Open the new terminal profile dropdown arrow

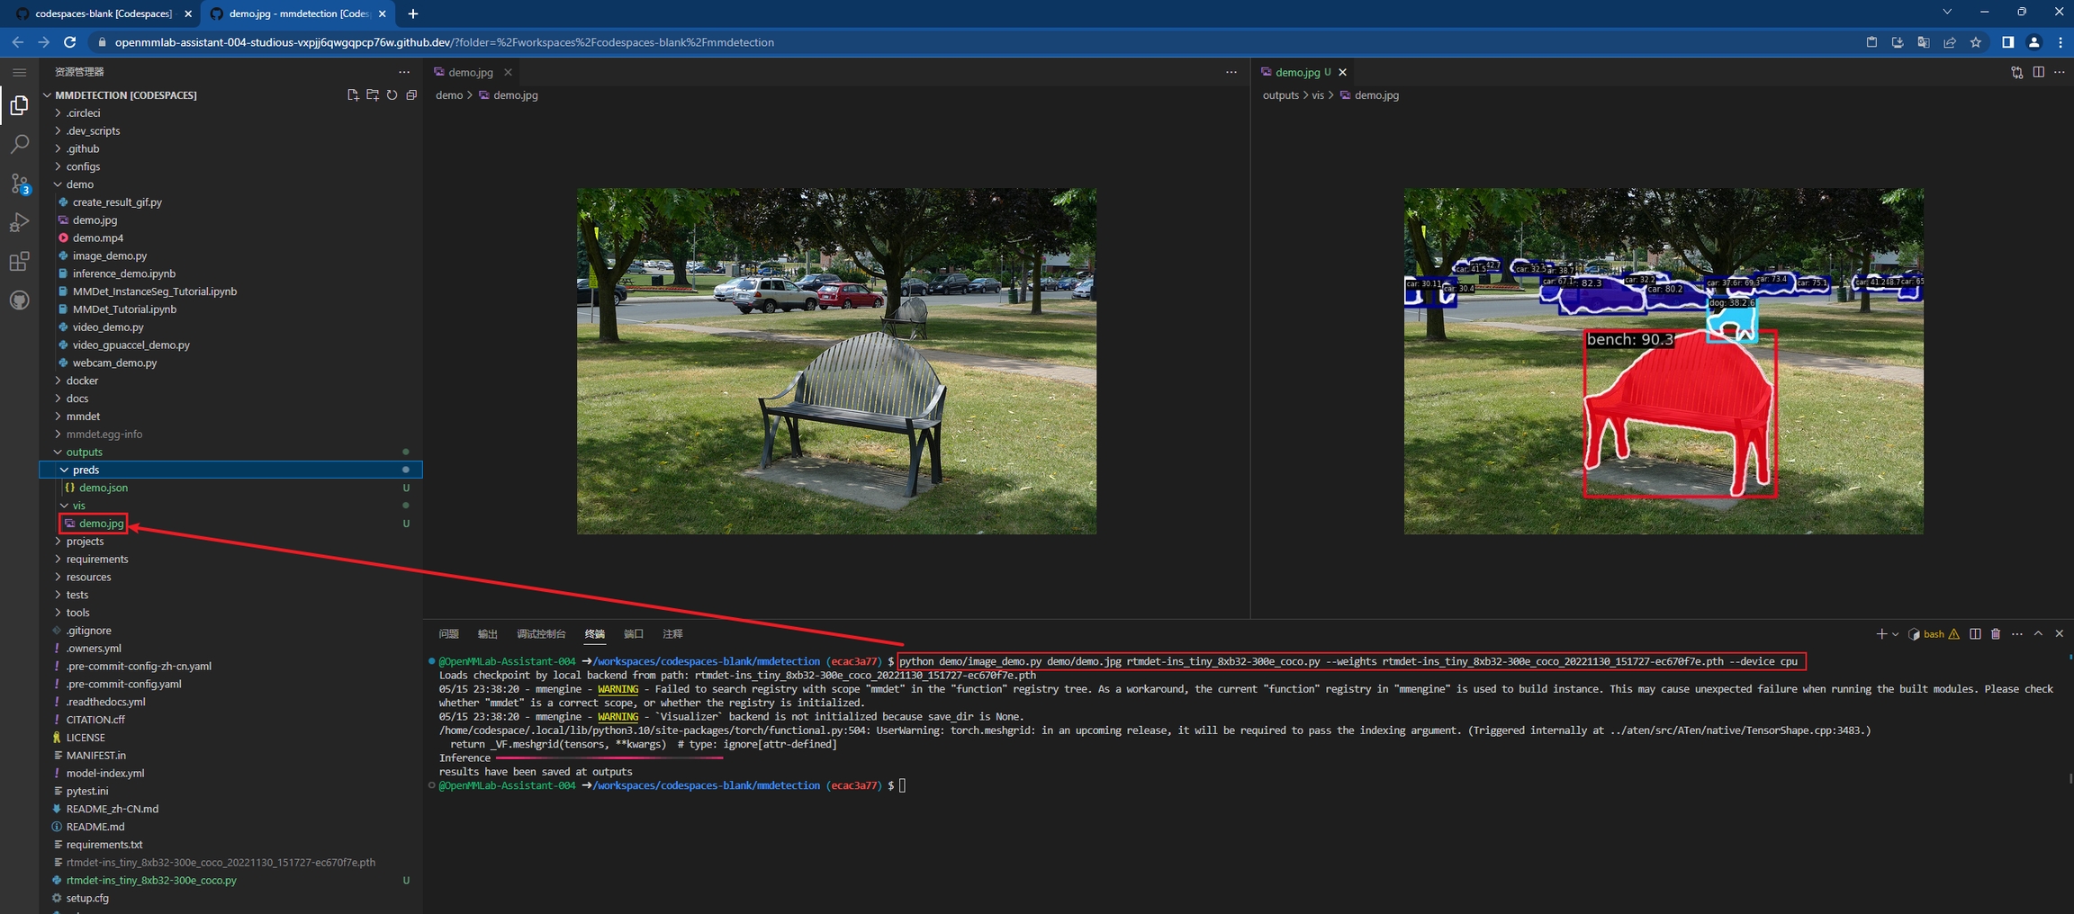(1896, 634)
